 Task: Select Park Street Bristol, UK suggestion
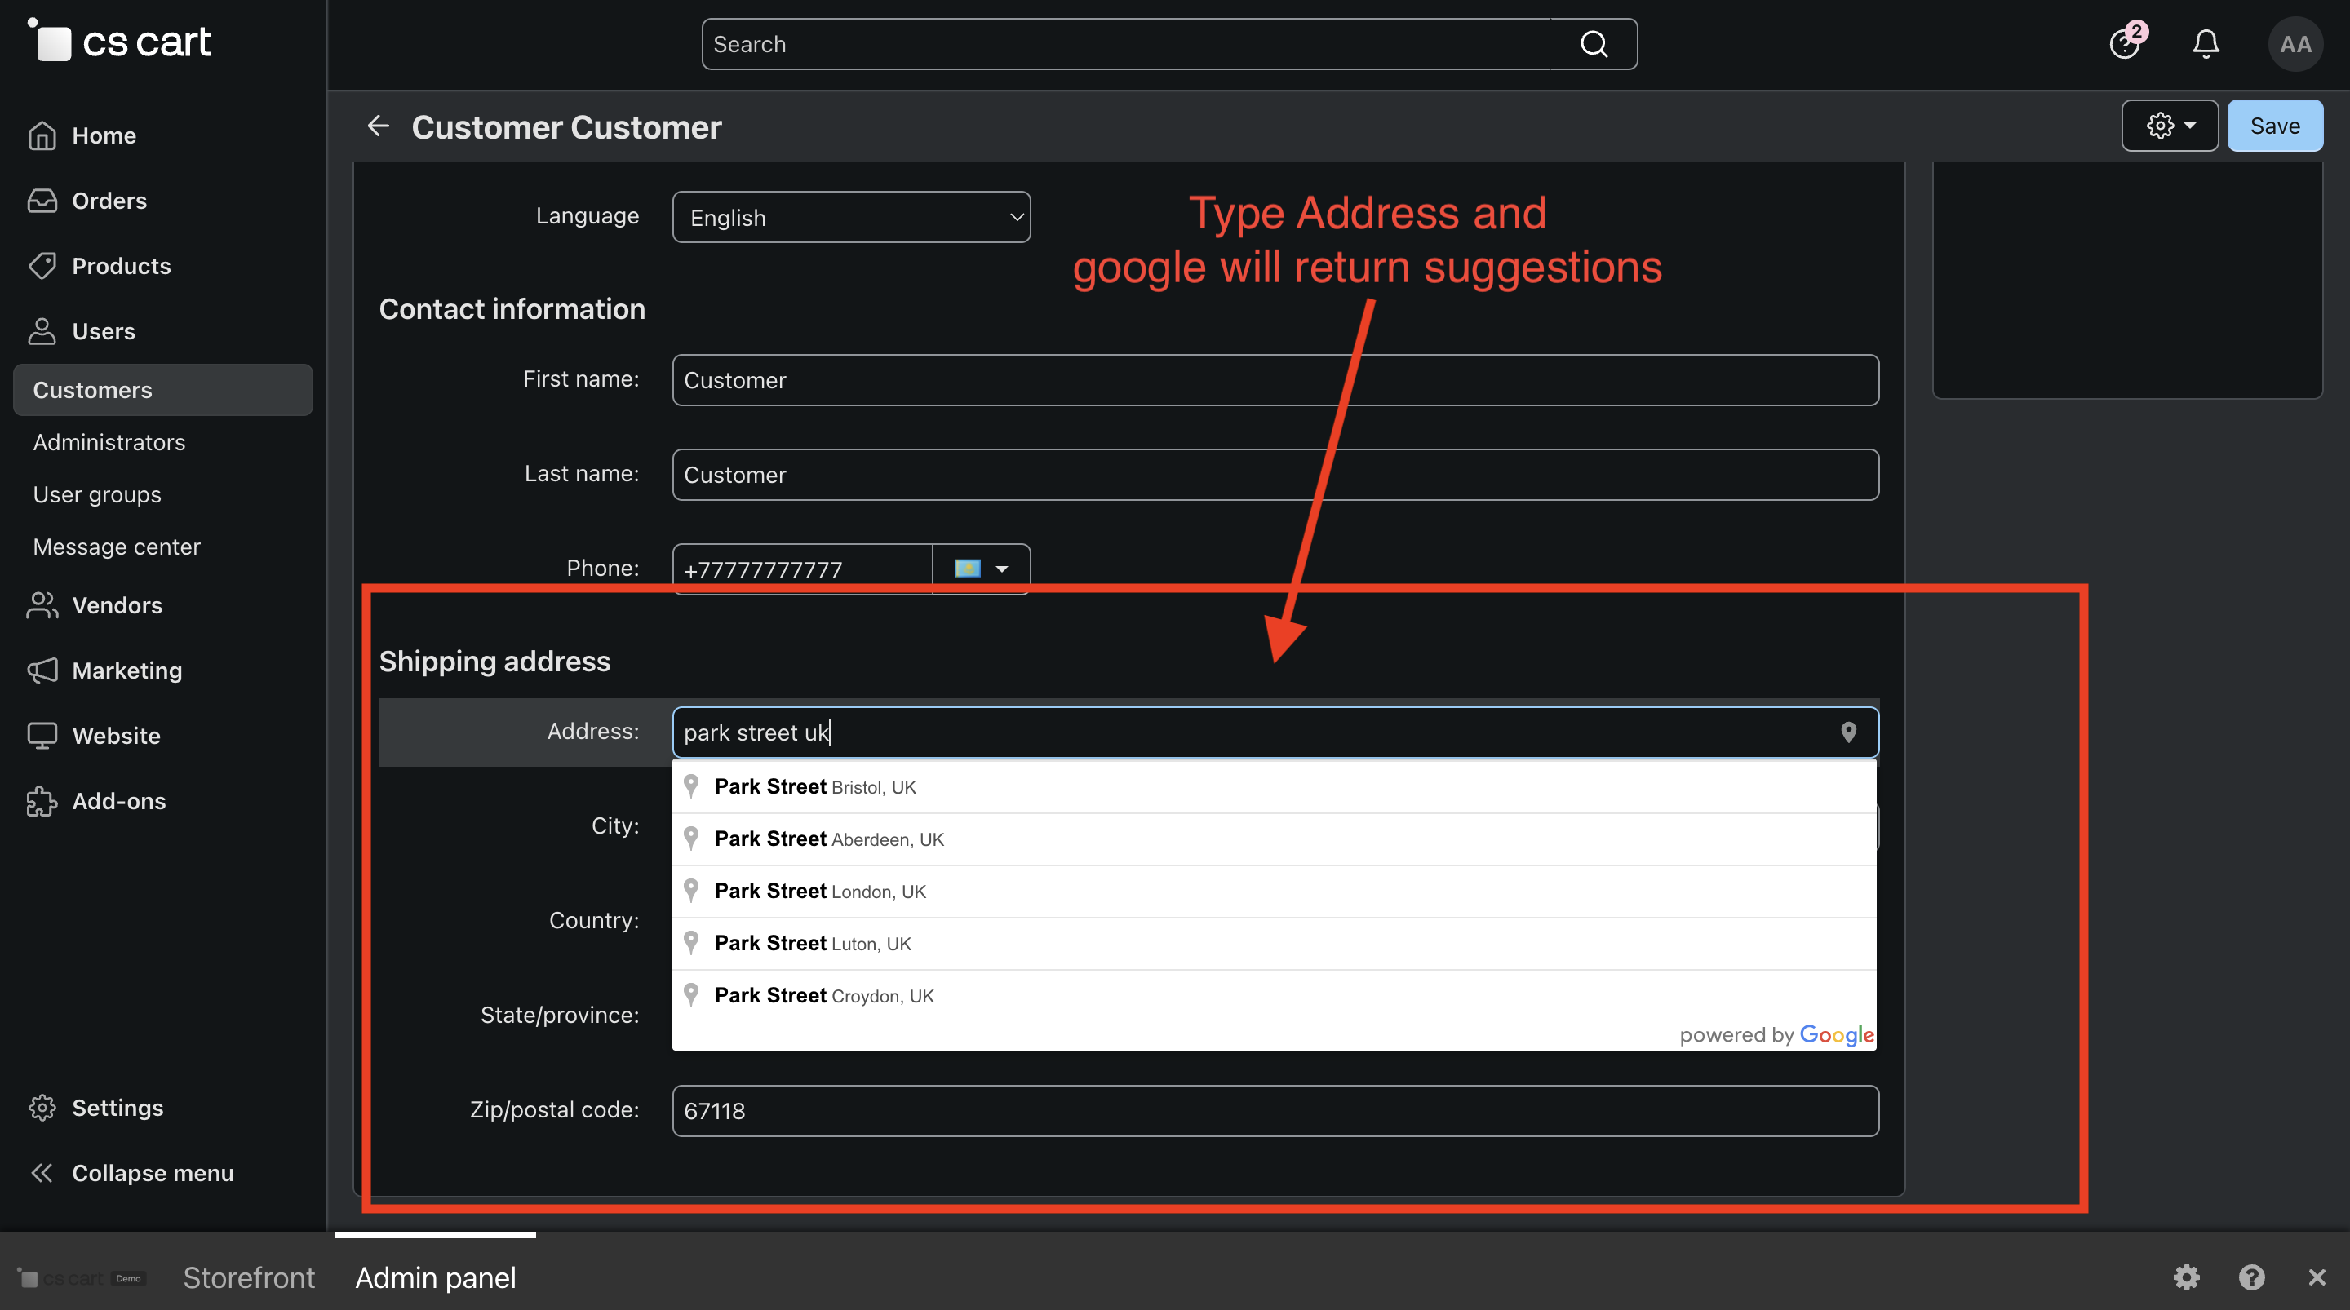pyautogui.click(x=1274, y=786)
